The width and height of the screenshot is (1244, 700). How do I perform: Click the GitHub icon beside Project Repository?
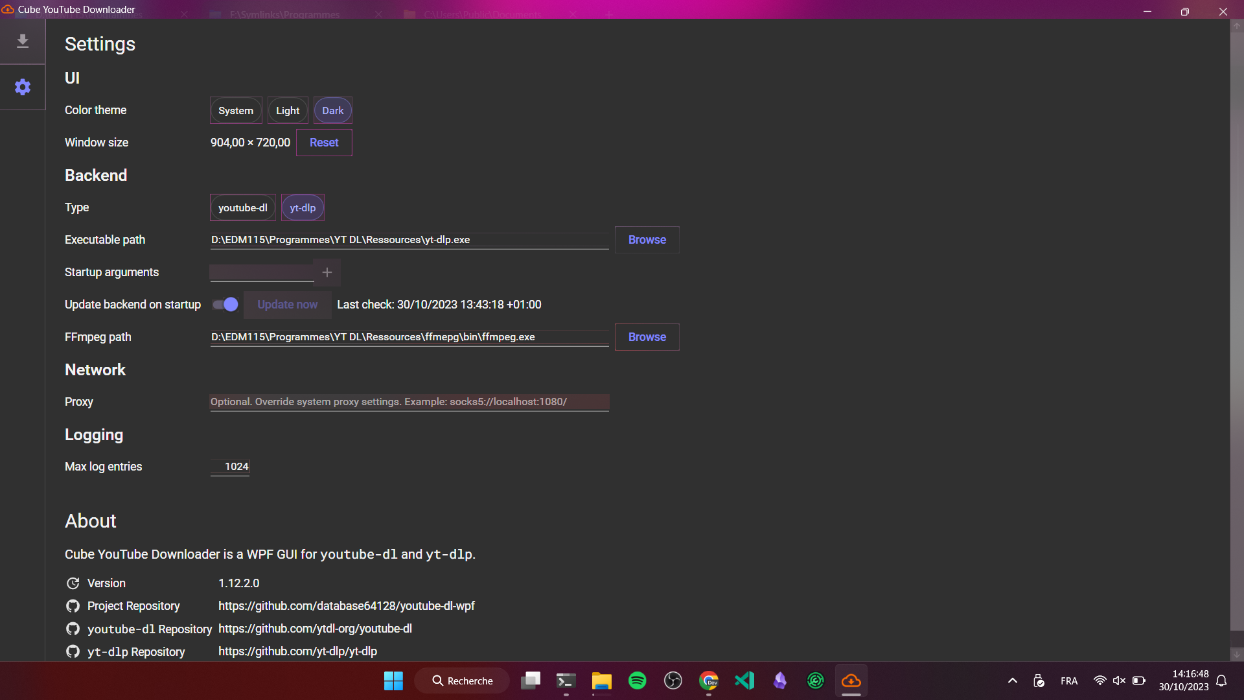click(x=73, y=606)
